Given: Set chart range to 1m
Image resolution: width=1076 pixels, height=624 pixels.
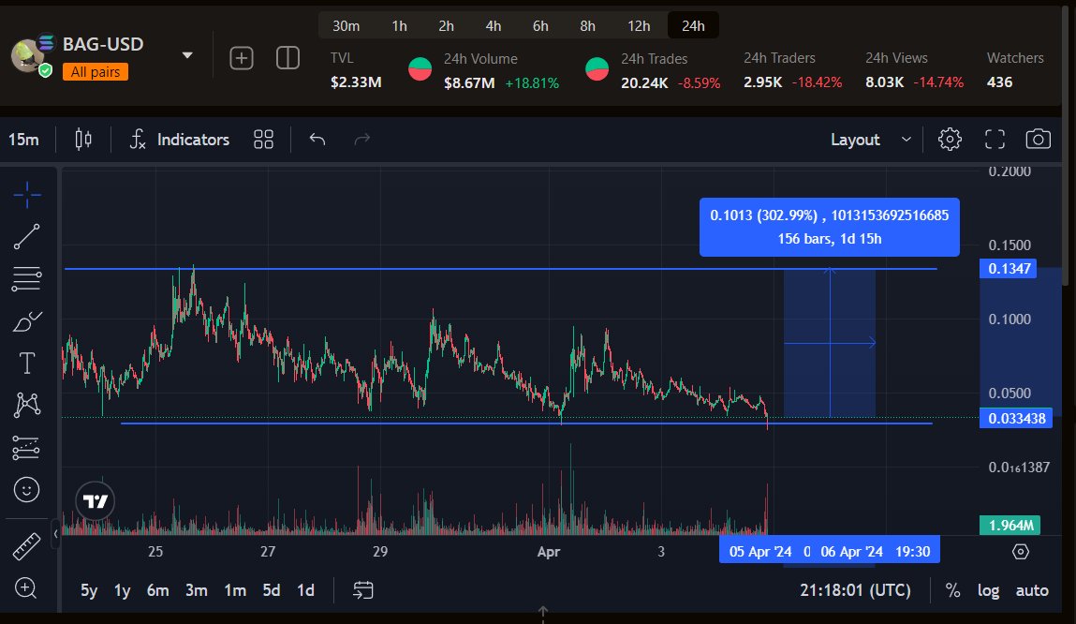Looking at the screenshot, I should click(235, 590).
